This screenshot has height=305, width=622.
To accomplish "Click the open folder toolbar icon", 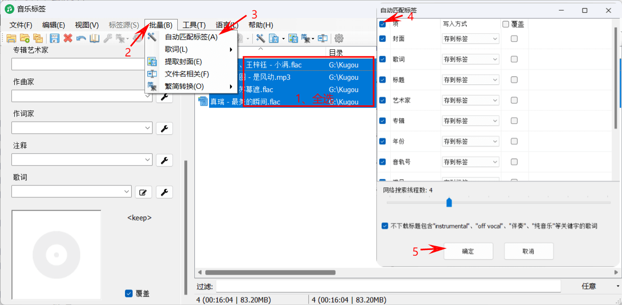I will [x=11, y=38].
